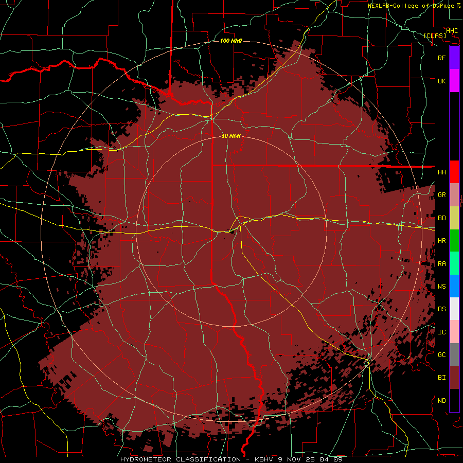The image size is (463, 463).
Task: Click the IC legend label
Action: click(x=442, y=332)
